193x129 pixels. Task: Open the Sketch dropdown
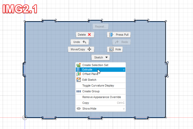pos(101,57)
